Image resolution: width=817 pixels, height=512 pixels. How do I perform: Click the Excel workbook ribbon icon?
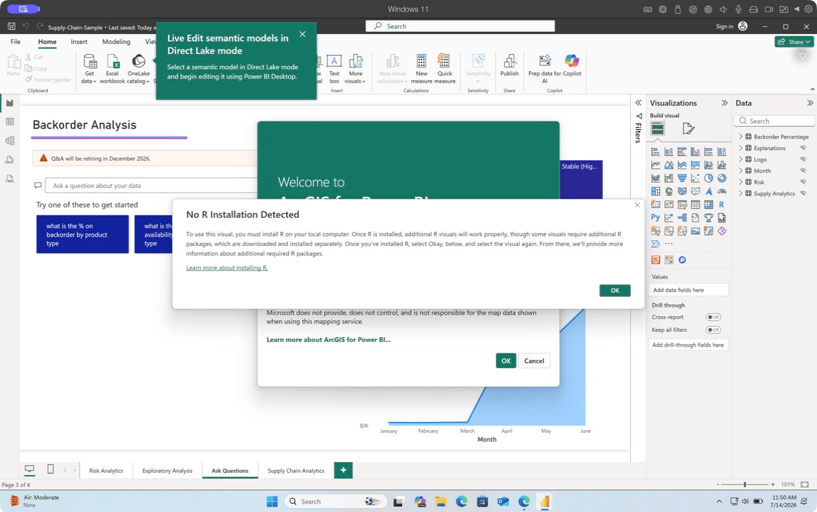pyautogui.click(x=113, y=69)
